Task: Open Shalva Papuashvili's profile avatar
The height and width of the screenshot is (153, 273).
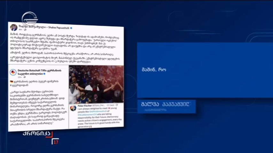Action: [14, 27]
